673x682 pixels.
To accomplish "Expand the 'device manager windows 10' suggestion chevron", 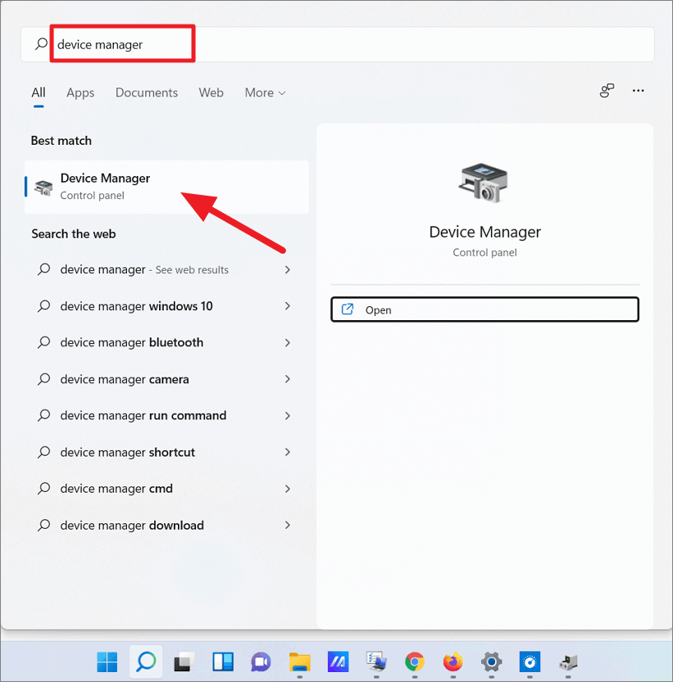I will (287, 305).
